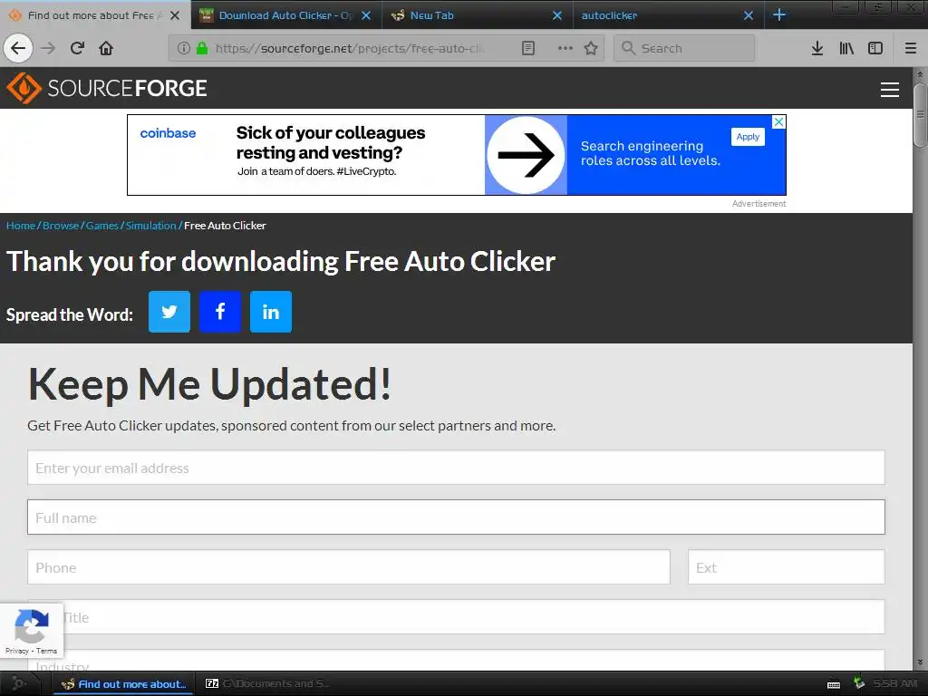
Task: Switch to the New Tab tab
Action: click(477, 15)
